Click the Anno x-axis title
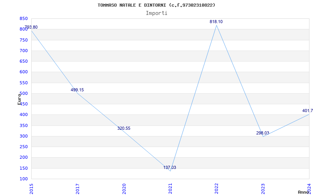This screenshot has height=196, width=313. 303,192
